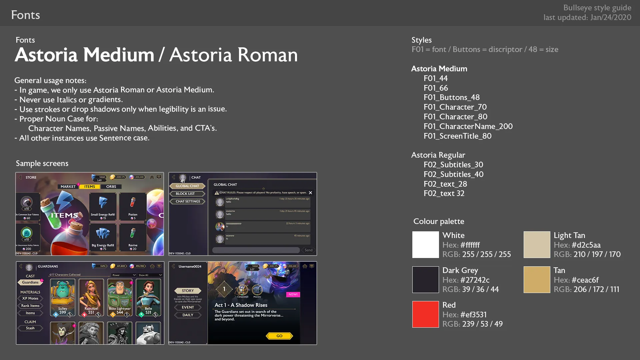Click the player avatar on the Guardians screen
Screen dimensions: 640x360
coord(29,267)
